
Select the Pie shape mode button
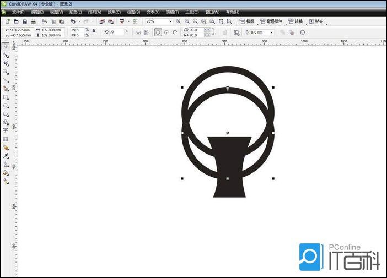tap(166, 32)
